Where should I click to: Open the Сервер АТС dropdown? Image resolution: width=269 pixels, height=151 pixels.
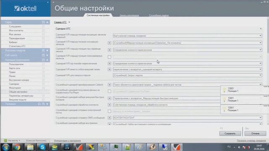point(62,22)
